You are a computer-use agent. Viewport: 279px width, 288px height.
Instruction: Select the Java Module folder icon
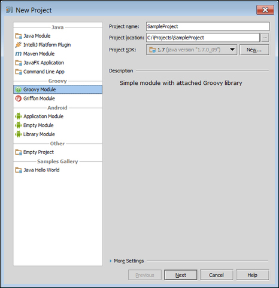pos(19,36)
